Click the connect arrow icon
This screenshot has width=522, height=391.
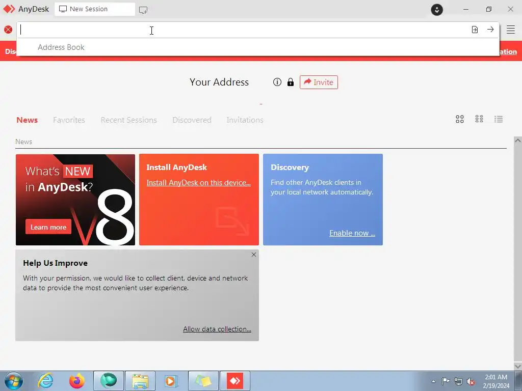[x=490, y=30]
